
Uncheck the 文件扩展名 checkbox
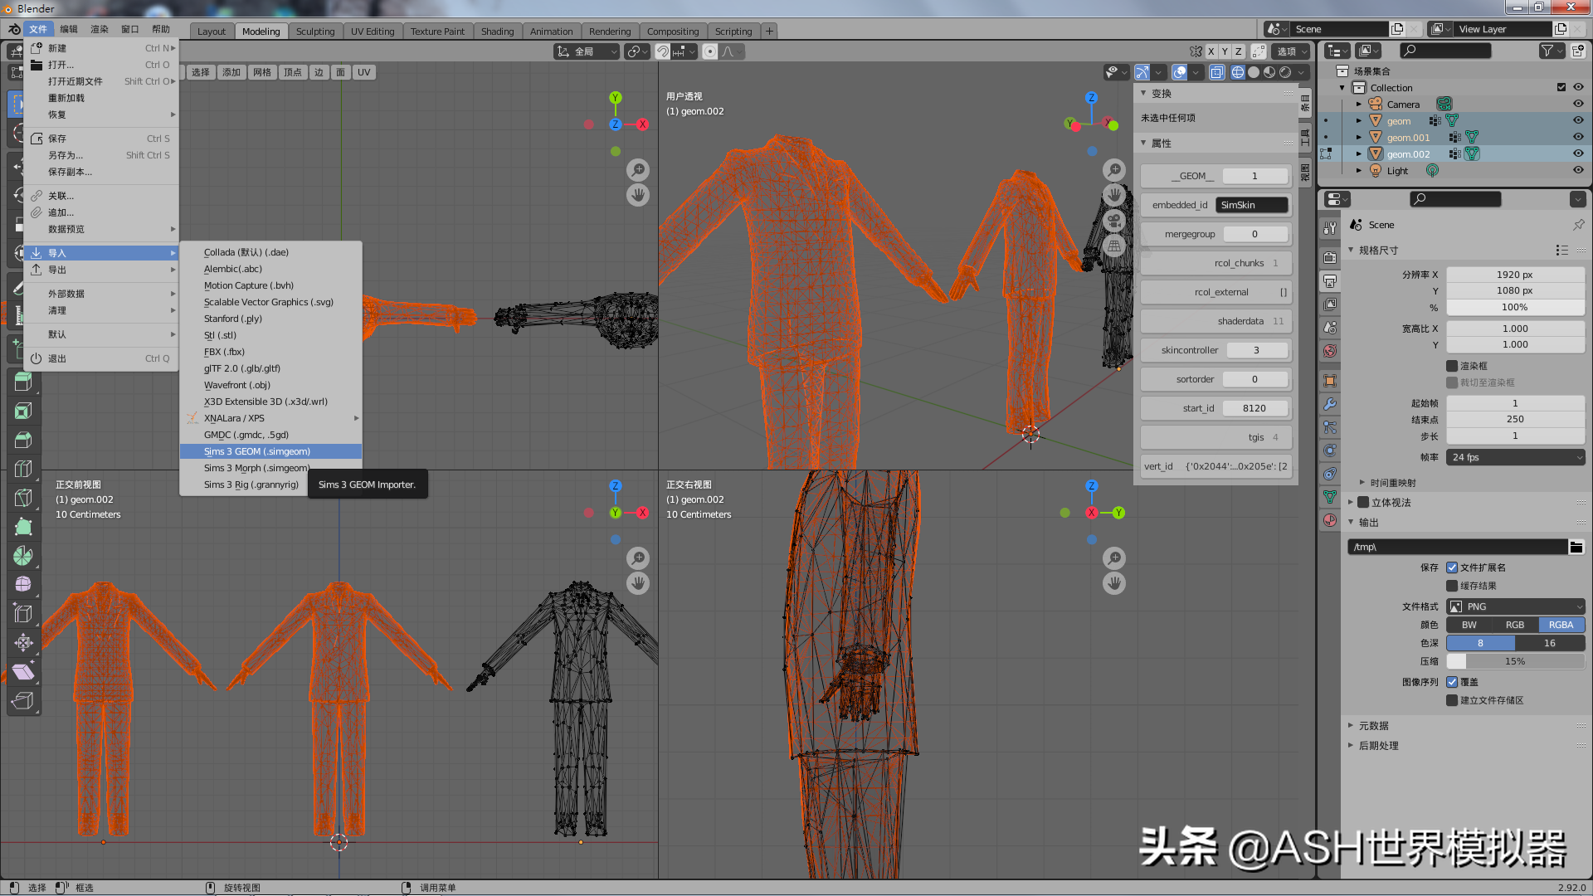tap(1452, 567)
